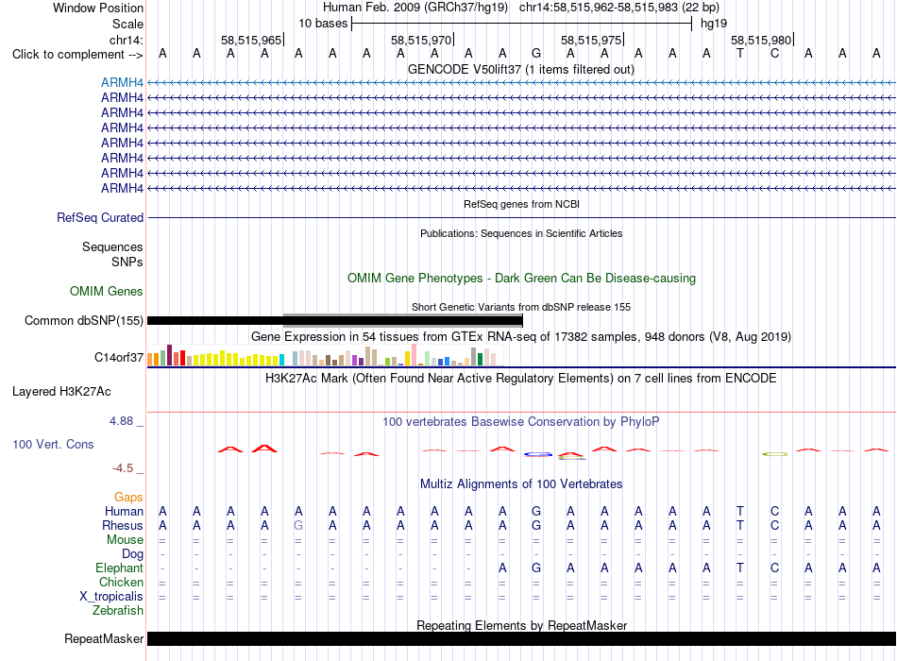Click the -4.5 PhyloP lower-limit value

click(x=123, y=468)
